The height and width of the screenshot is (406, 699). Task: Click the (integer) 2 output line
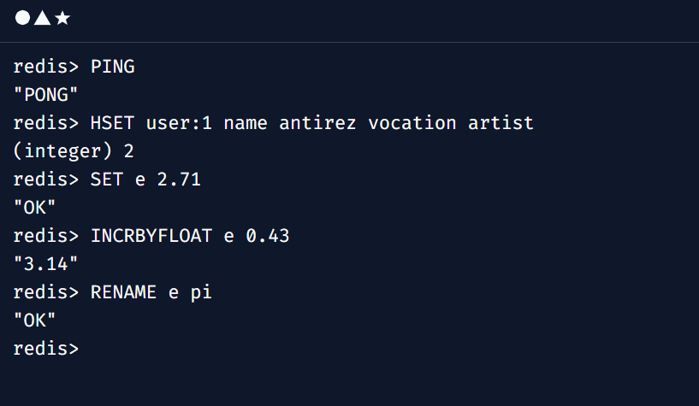(74, 151)
